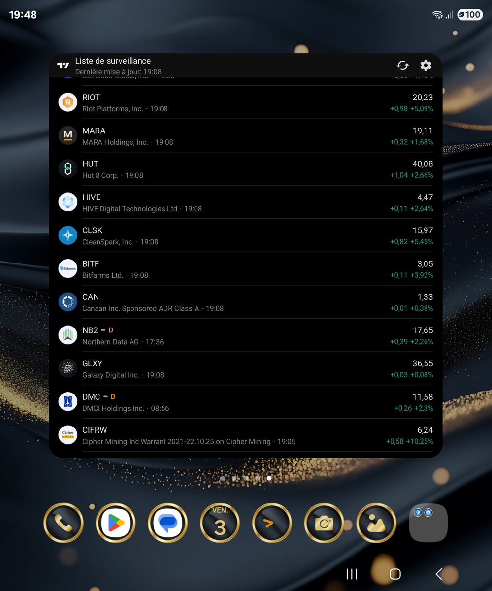492x591 pixels.
Task: Tap the NB2 price 17,65
Action: [x=423, y=330]
